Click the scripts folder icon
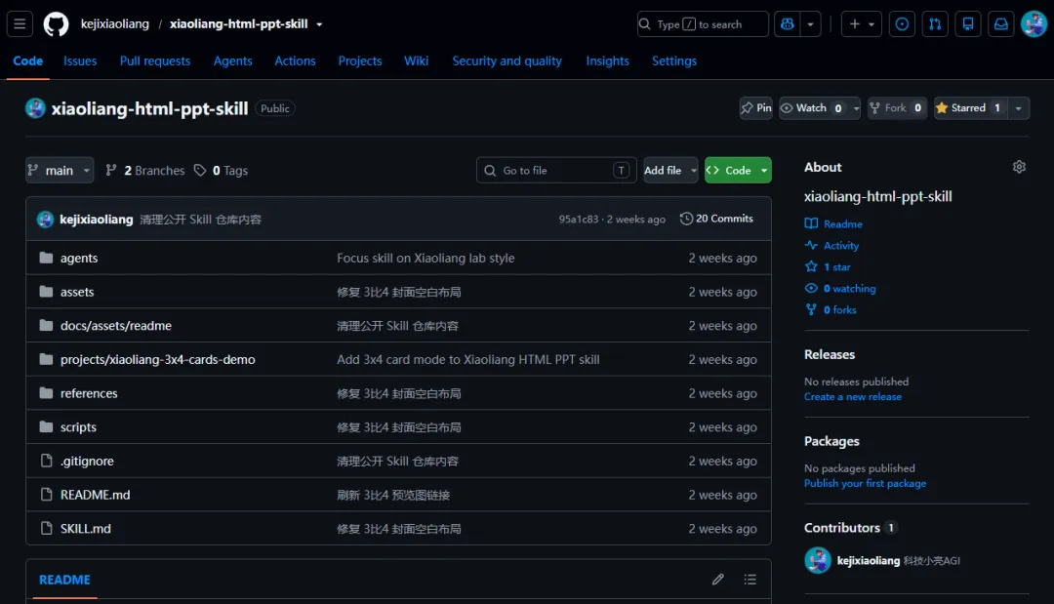This screenshot has height=604, width=1054. (46, 426)
